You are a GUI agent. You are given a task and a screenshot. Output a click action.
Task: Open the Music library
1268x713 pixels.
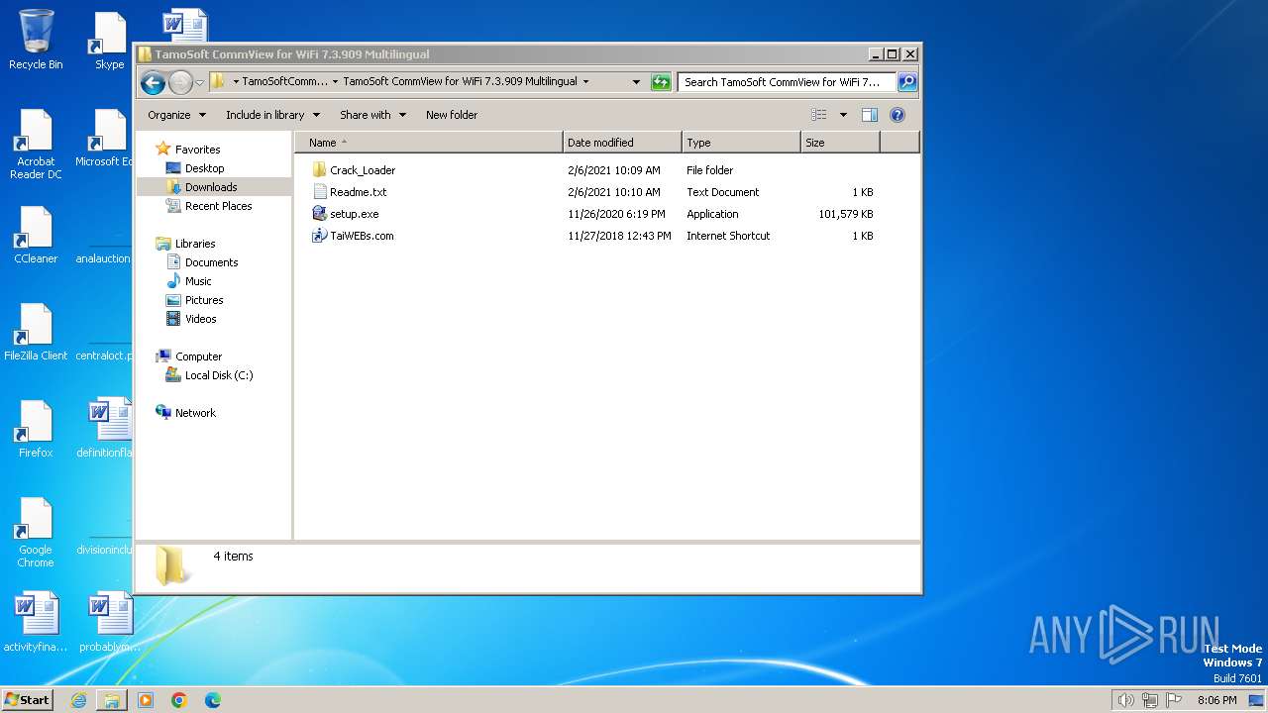pyautogui.click(x=198, y=281)
